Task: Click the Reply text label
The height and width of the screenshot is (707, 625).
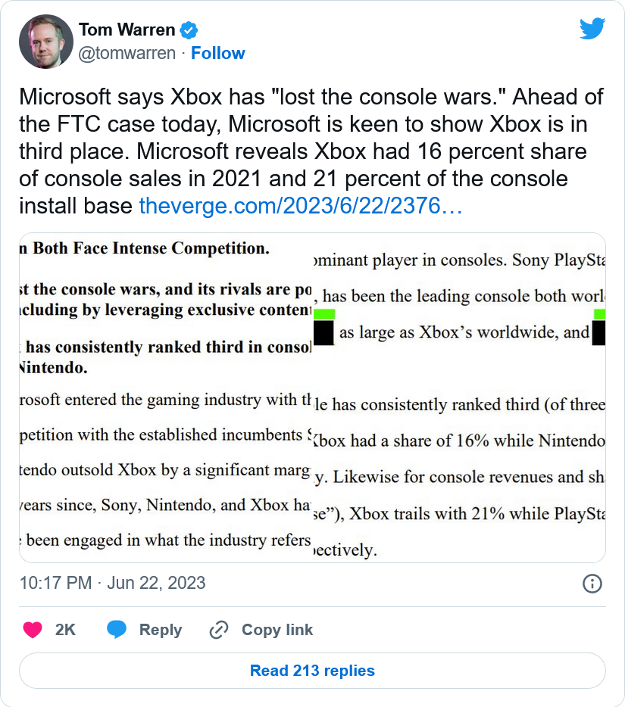Action: click(x=161, y=630)
